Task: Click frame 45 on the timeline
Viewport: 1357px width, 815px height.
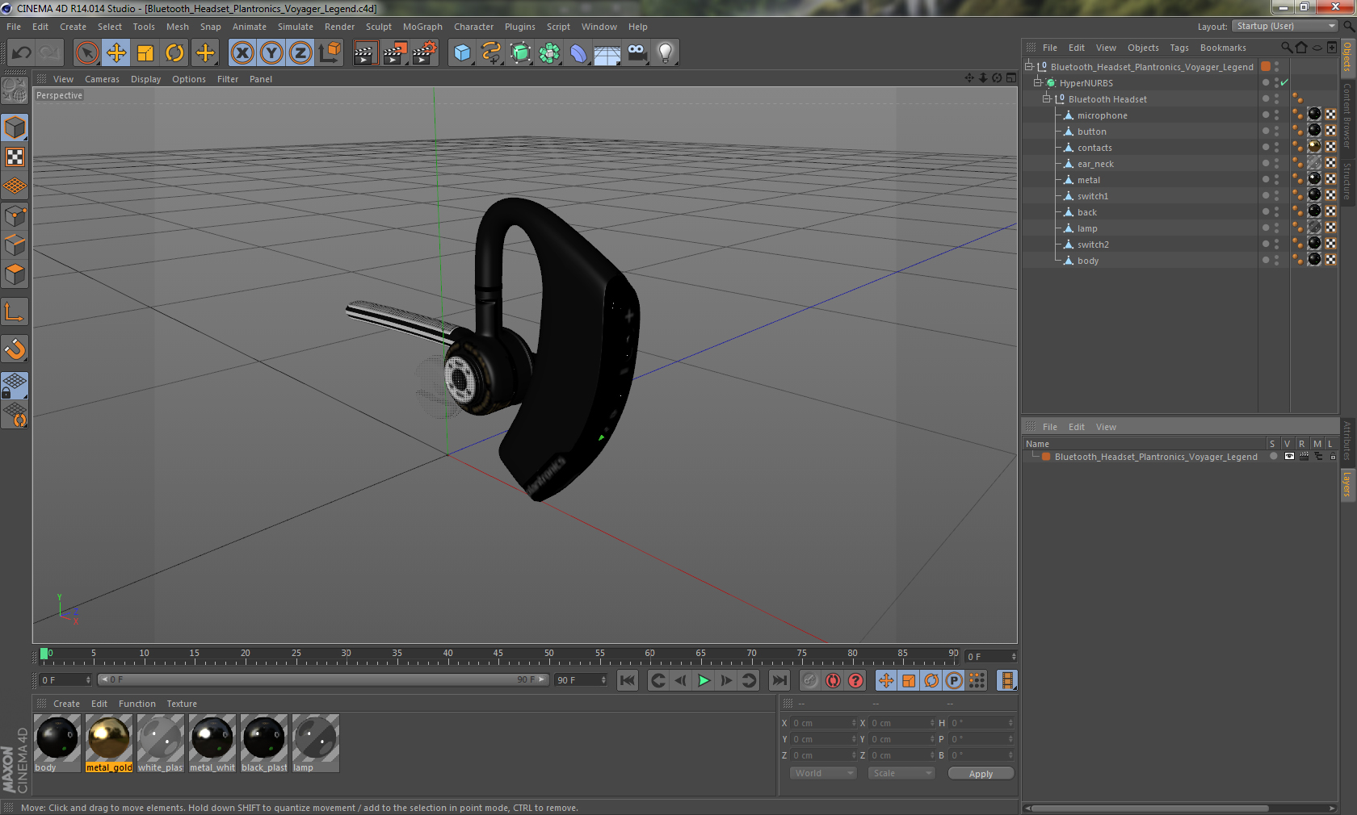Action: (498, 655)
